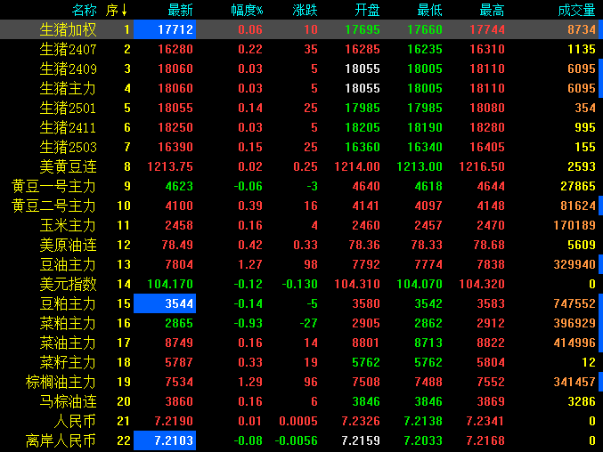This screenshot has height=452, width=603.
Task: Click lowest price 7.2033
Action: [x=423, y=440]
